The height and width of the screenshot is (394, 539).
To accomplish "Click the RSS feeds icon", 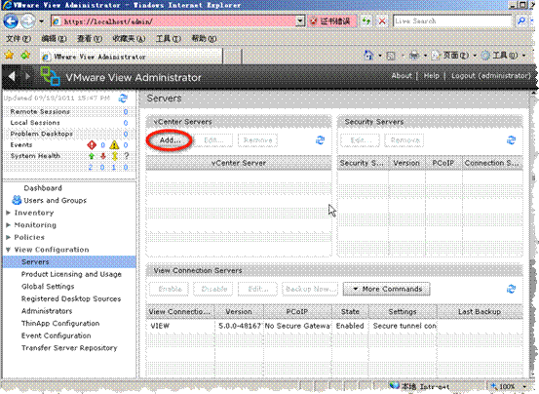I will [x=391, y=56].
